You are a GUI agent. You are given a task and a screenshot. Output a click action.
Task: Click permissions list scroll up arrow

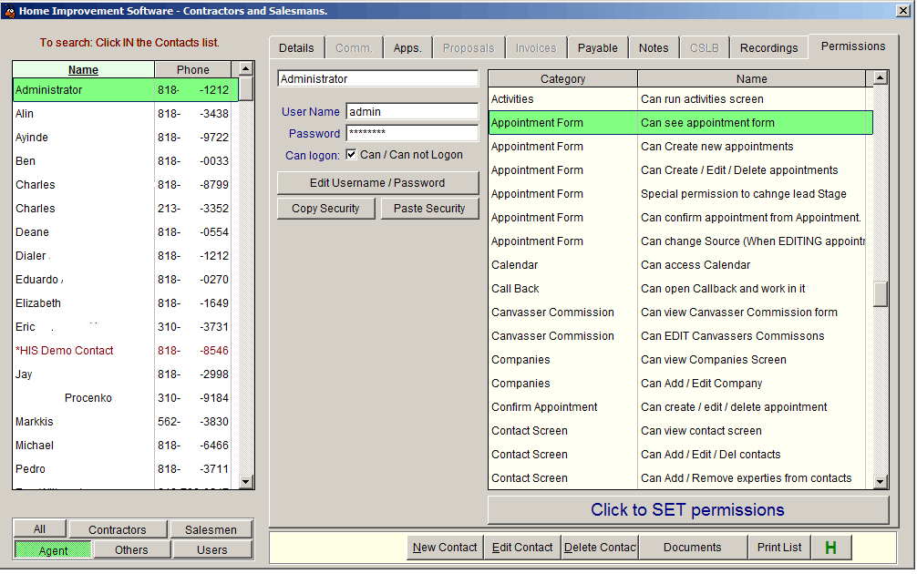tap(881, 77)
